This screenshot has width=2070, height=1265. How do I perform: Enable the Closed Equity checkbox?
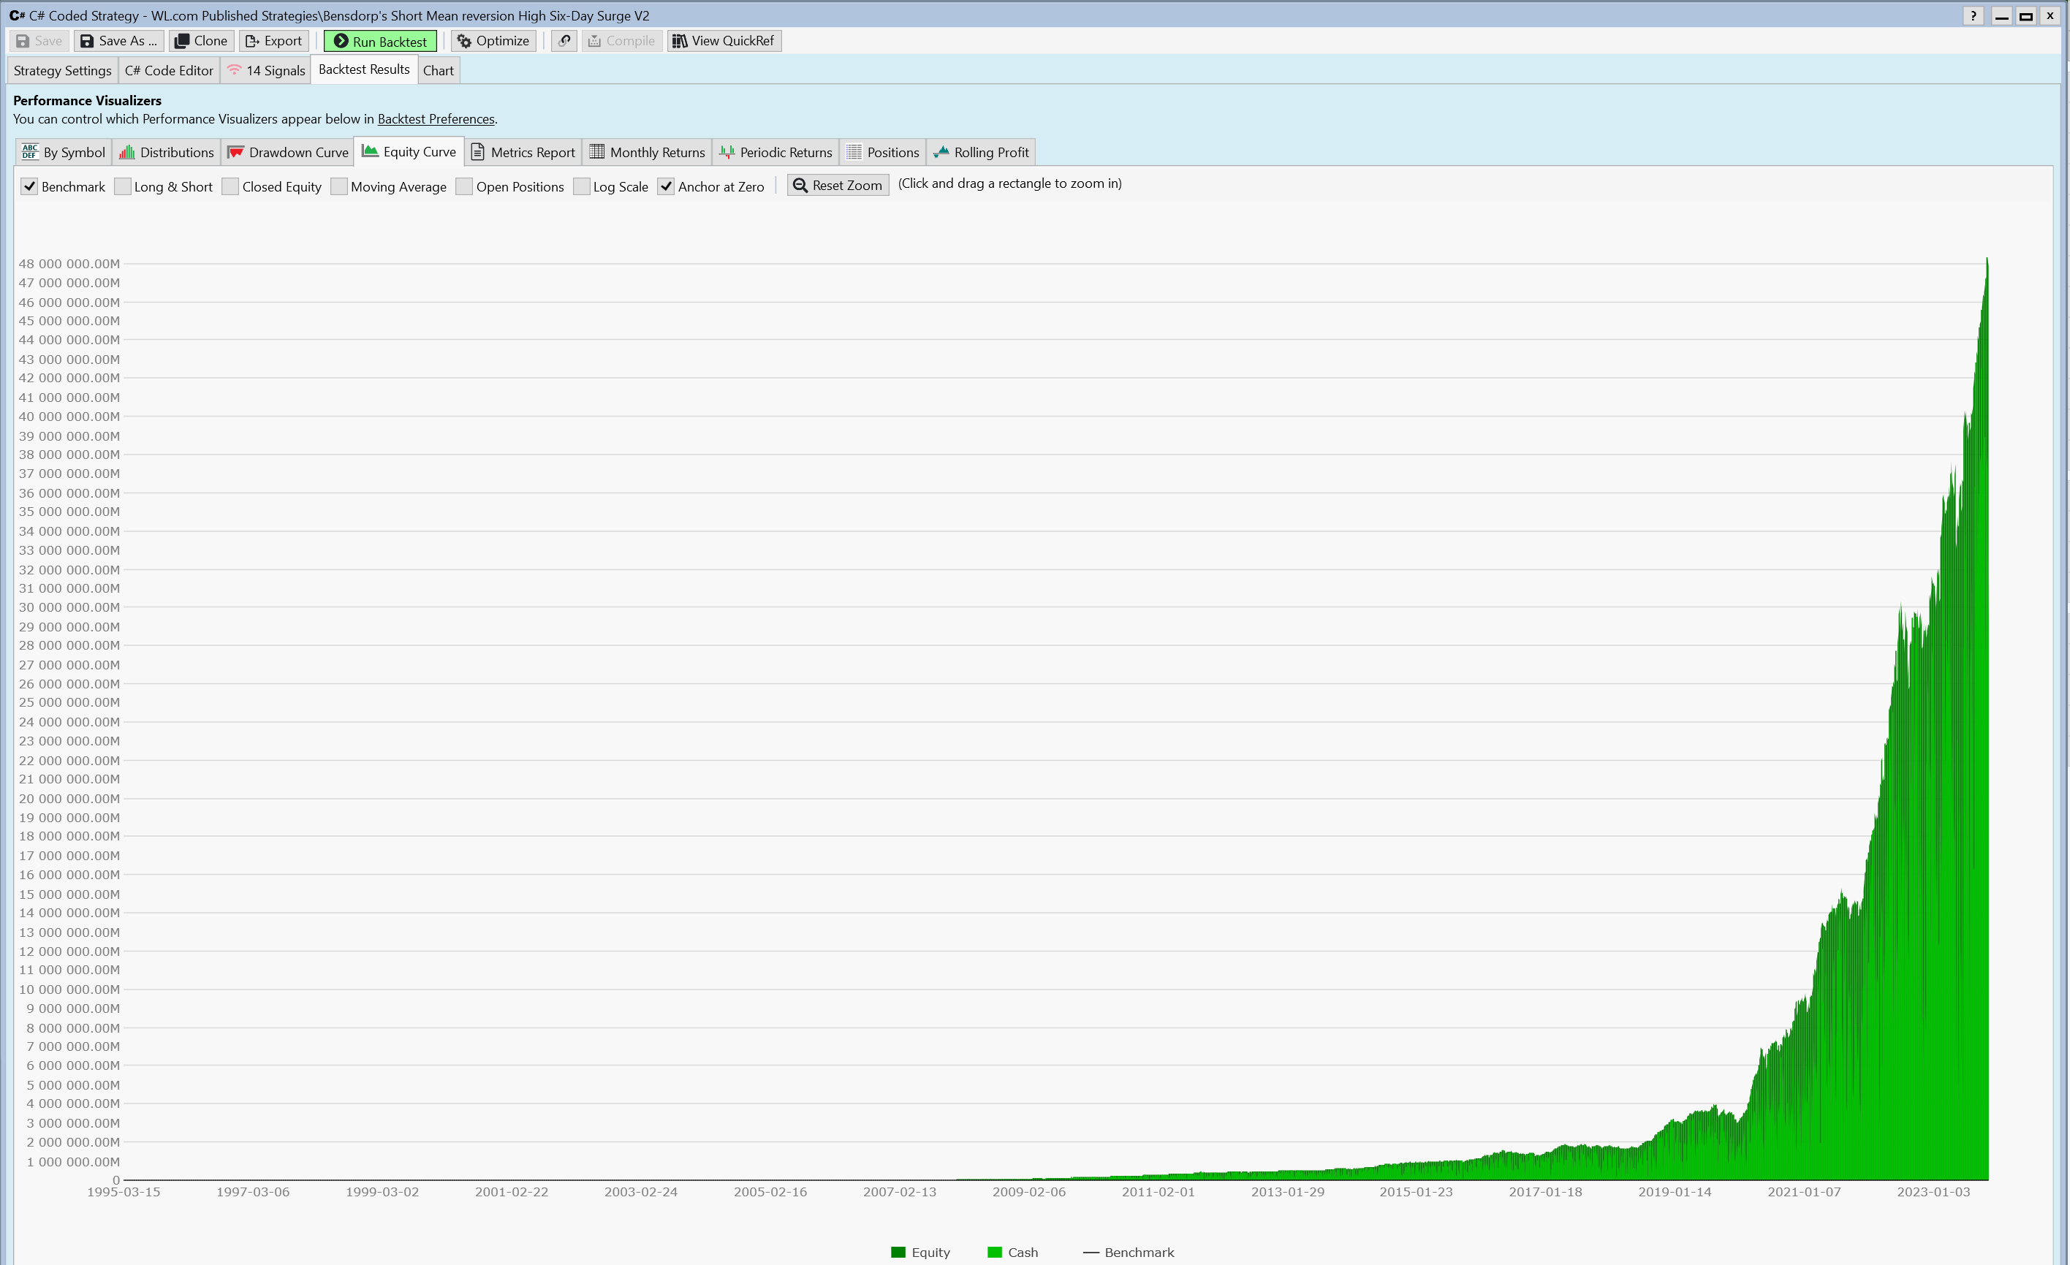pyautogui.click(x=230, y=186)
